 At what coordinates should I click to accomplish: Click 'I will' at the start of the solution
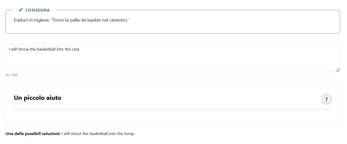(x=66, y=134)
